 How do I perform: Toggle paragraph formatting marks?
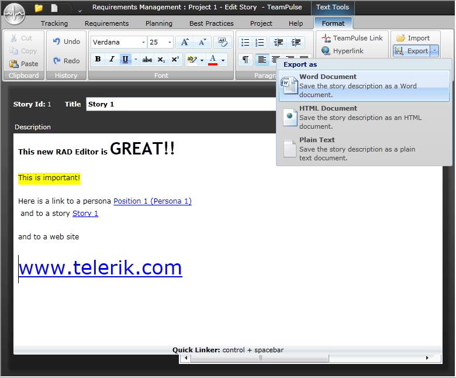click(x=246, y=60)
